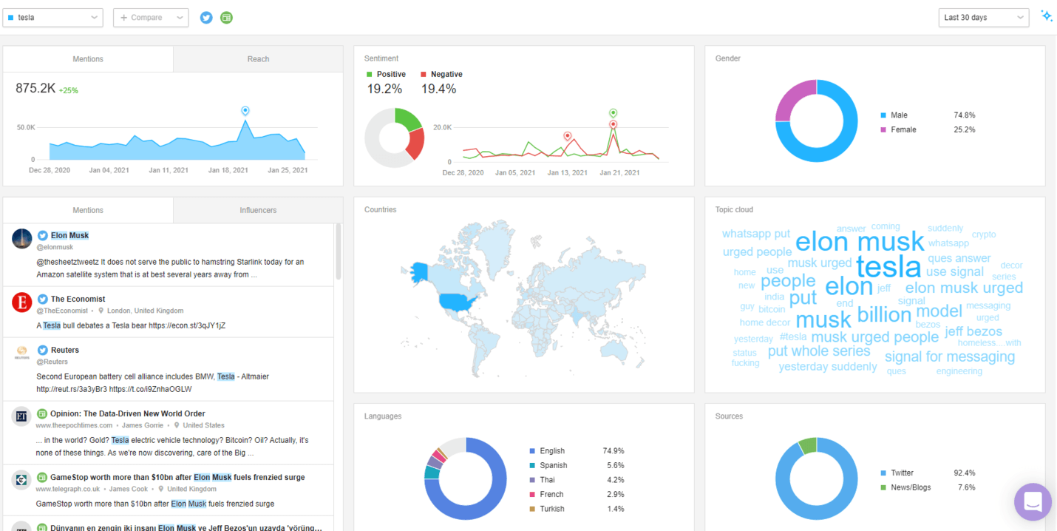
Task: Click the news icon beside GameStop headline
Action: [43, 477]
